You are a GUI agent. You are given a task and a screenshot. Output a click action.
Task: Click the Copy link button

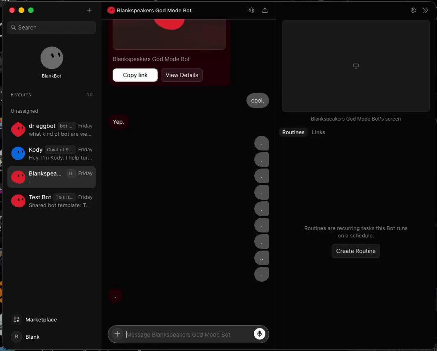(135, 75)
